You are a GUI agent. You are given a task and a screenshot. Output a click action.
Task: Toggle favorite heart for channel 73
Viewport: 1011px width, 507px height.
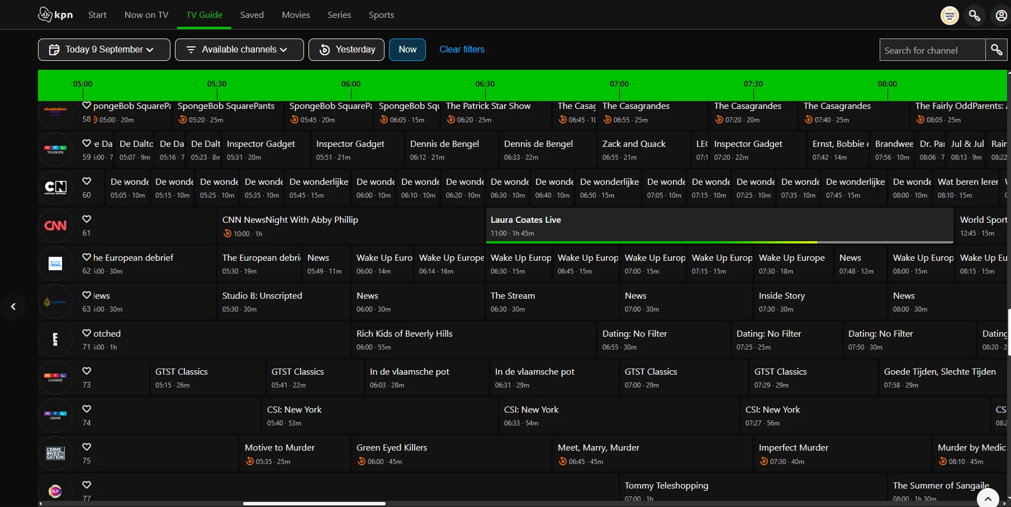[x=87, y=371]
